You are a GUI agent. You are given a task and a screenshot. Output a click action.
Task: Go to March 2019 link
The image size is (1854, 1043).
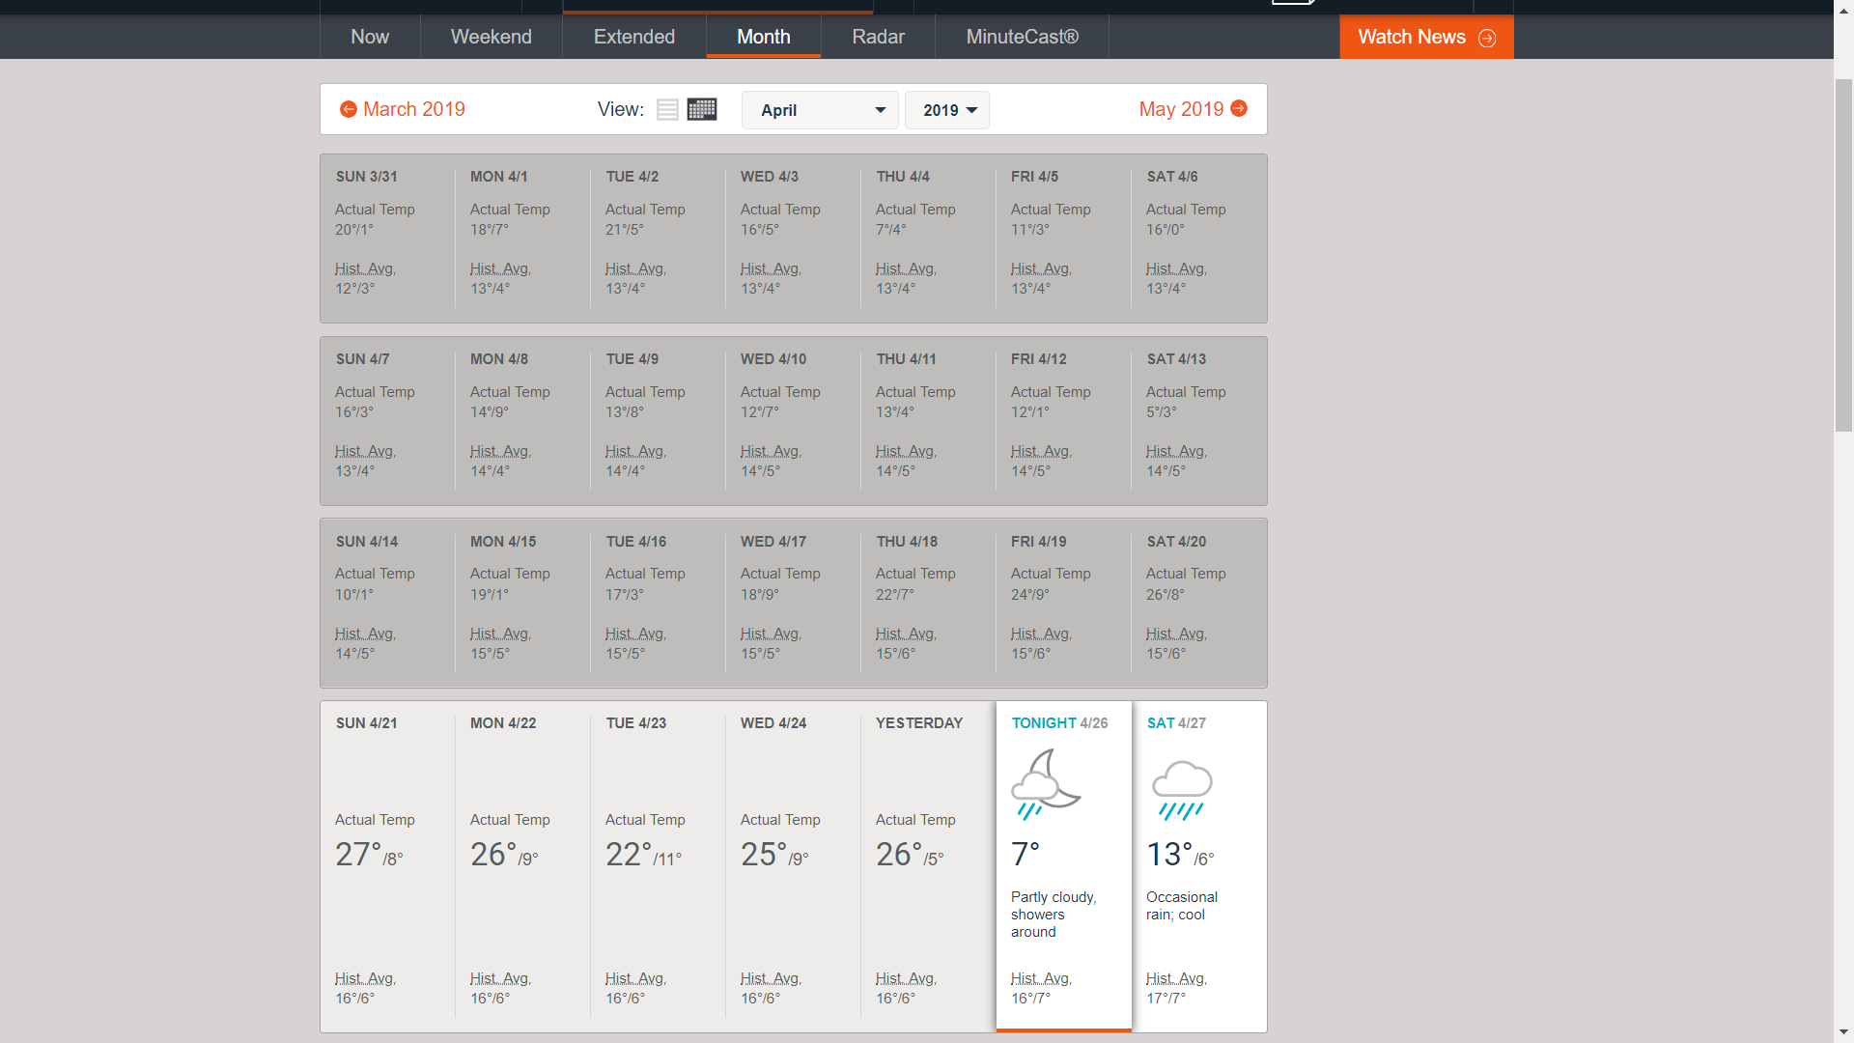tap(414, 109)
